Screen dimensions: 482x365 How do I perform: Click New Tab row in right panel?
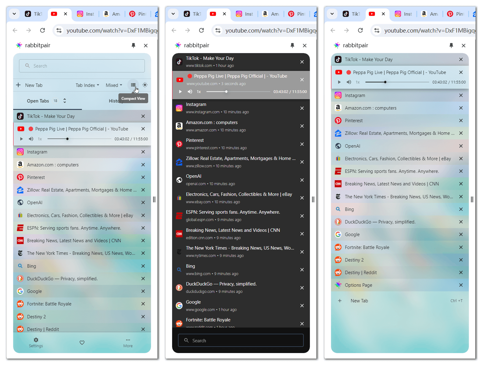[400, 301]
